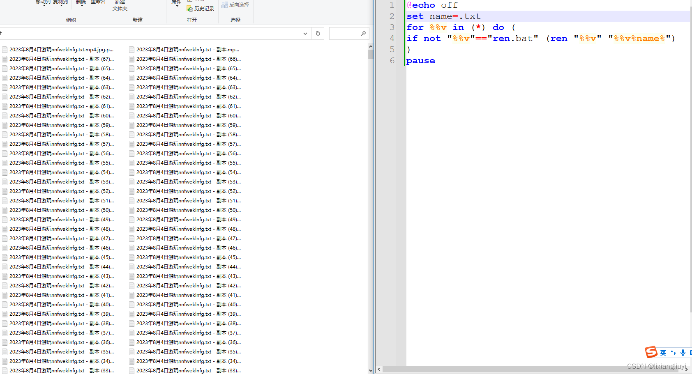Image resolution: width=692 pixels, height=374 pixels.
Task: Click file icon of left column 副本 (60) file
Action: [x=5, y=116]
